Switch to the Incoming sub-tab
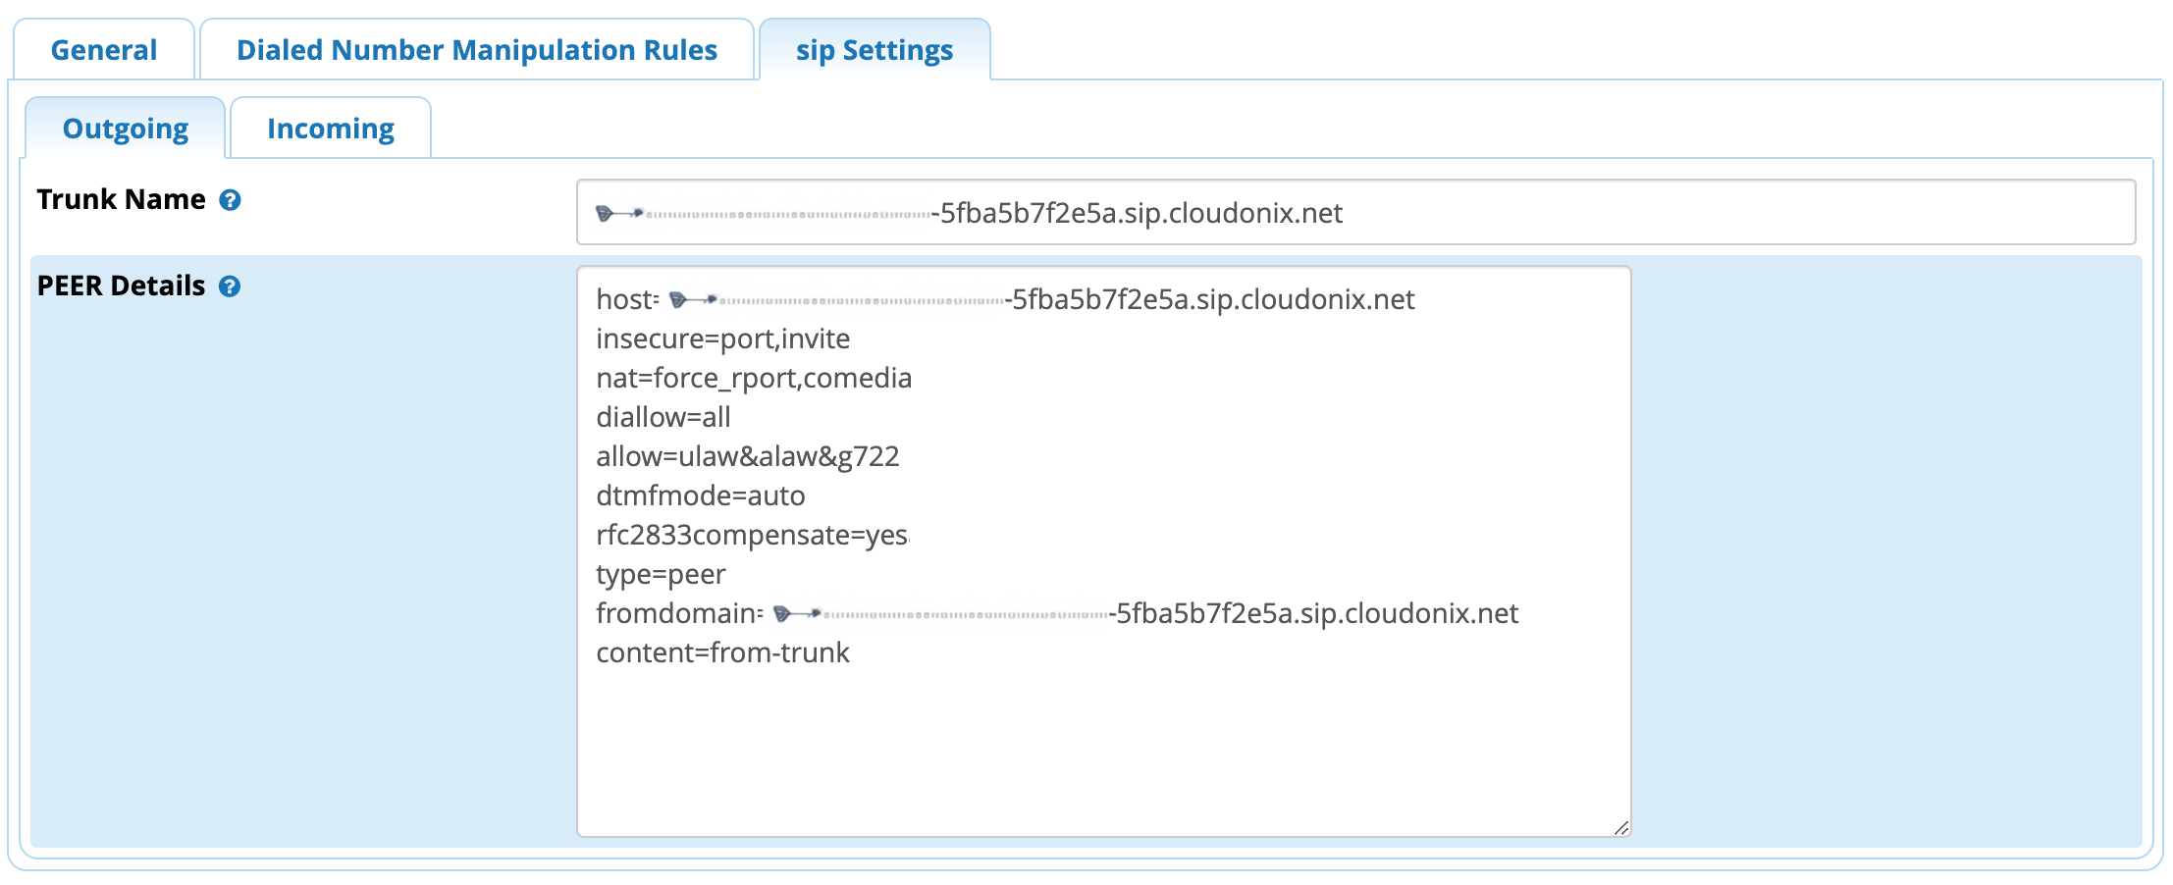 point(330,129)
